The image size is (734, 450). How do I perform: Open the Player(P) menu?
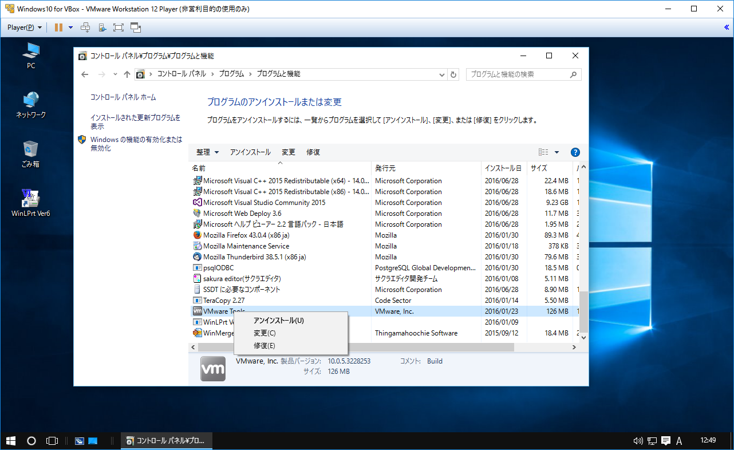pyautogui.click(x=25, y=27)
